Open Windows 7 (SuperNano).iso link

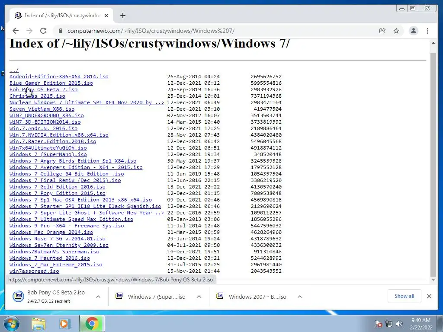tap(48, 154)
